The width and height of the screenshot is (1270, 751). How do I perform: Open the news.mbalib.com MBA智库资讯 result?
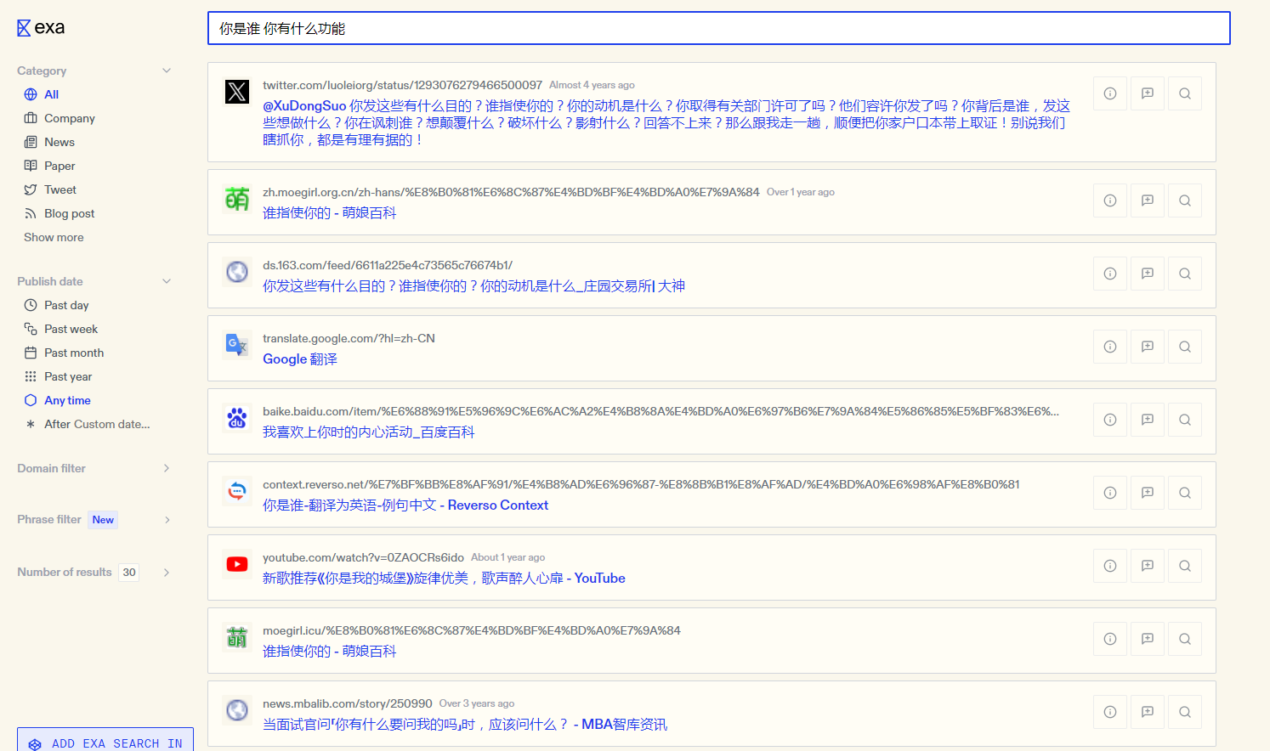click(x=465, y=724)
